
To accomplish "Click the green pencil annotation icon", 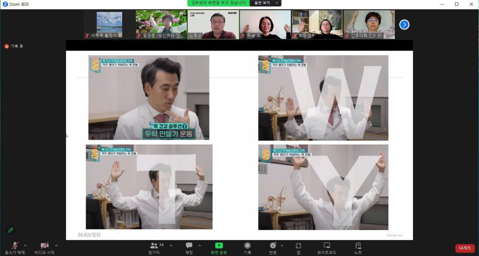I will [x=11, y=230].
